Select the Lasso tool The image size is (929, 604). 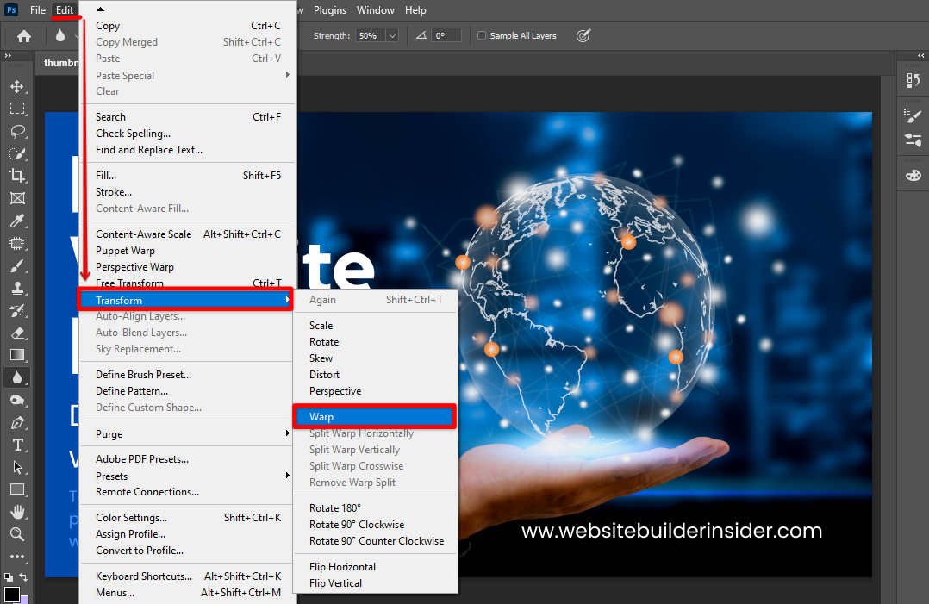pos(16,131)
